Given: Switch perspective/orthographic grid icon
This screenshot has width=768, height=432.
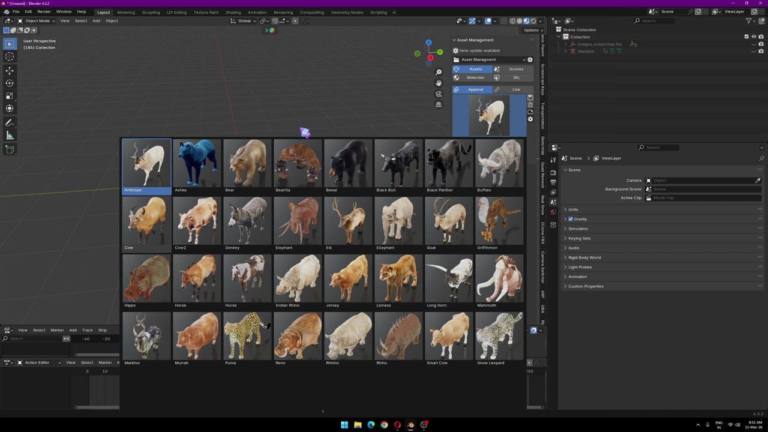Looking at the screenshot, I should 439,104.
